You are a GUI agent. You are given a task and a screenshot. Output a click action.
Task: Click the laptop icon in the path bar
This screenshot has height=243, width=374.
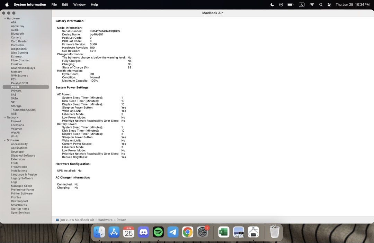pyautogui.click(x=57, y=220)
